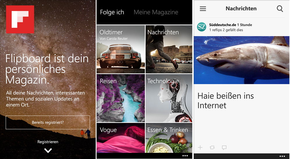Image resolution: width=290 pixels, height=159 pixels.
Task: Switch to the Folge ich tab
Action: (112, 12)
